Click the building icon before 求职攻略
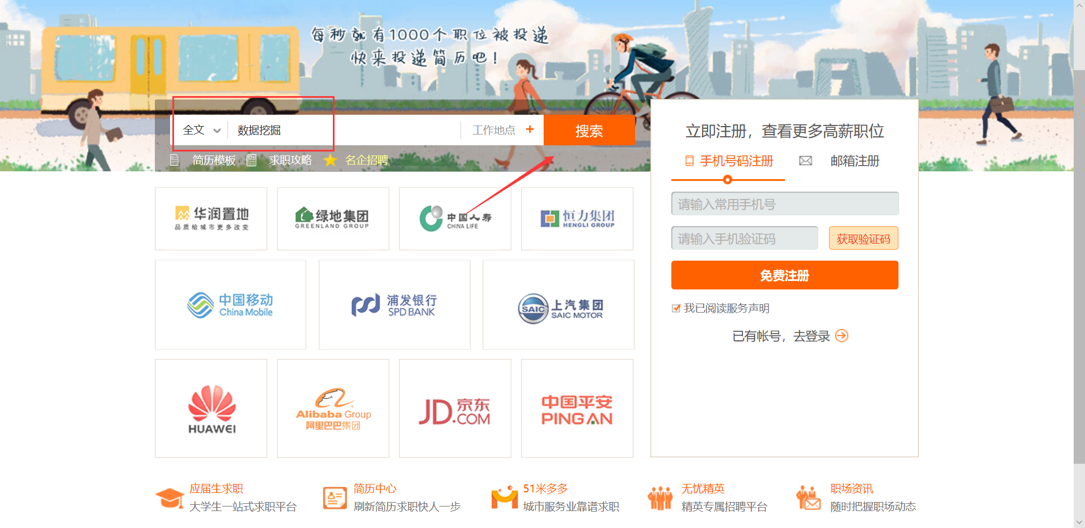The width and height of the screenshot is (1085, 528). [x=251, y=161]
